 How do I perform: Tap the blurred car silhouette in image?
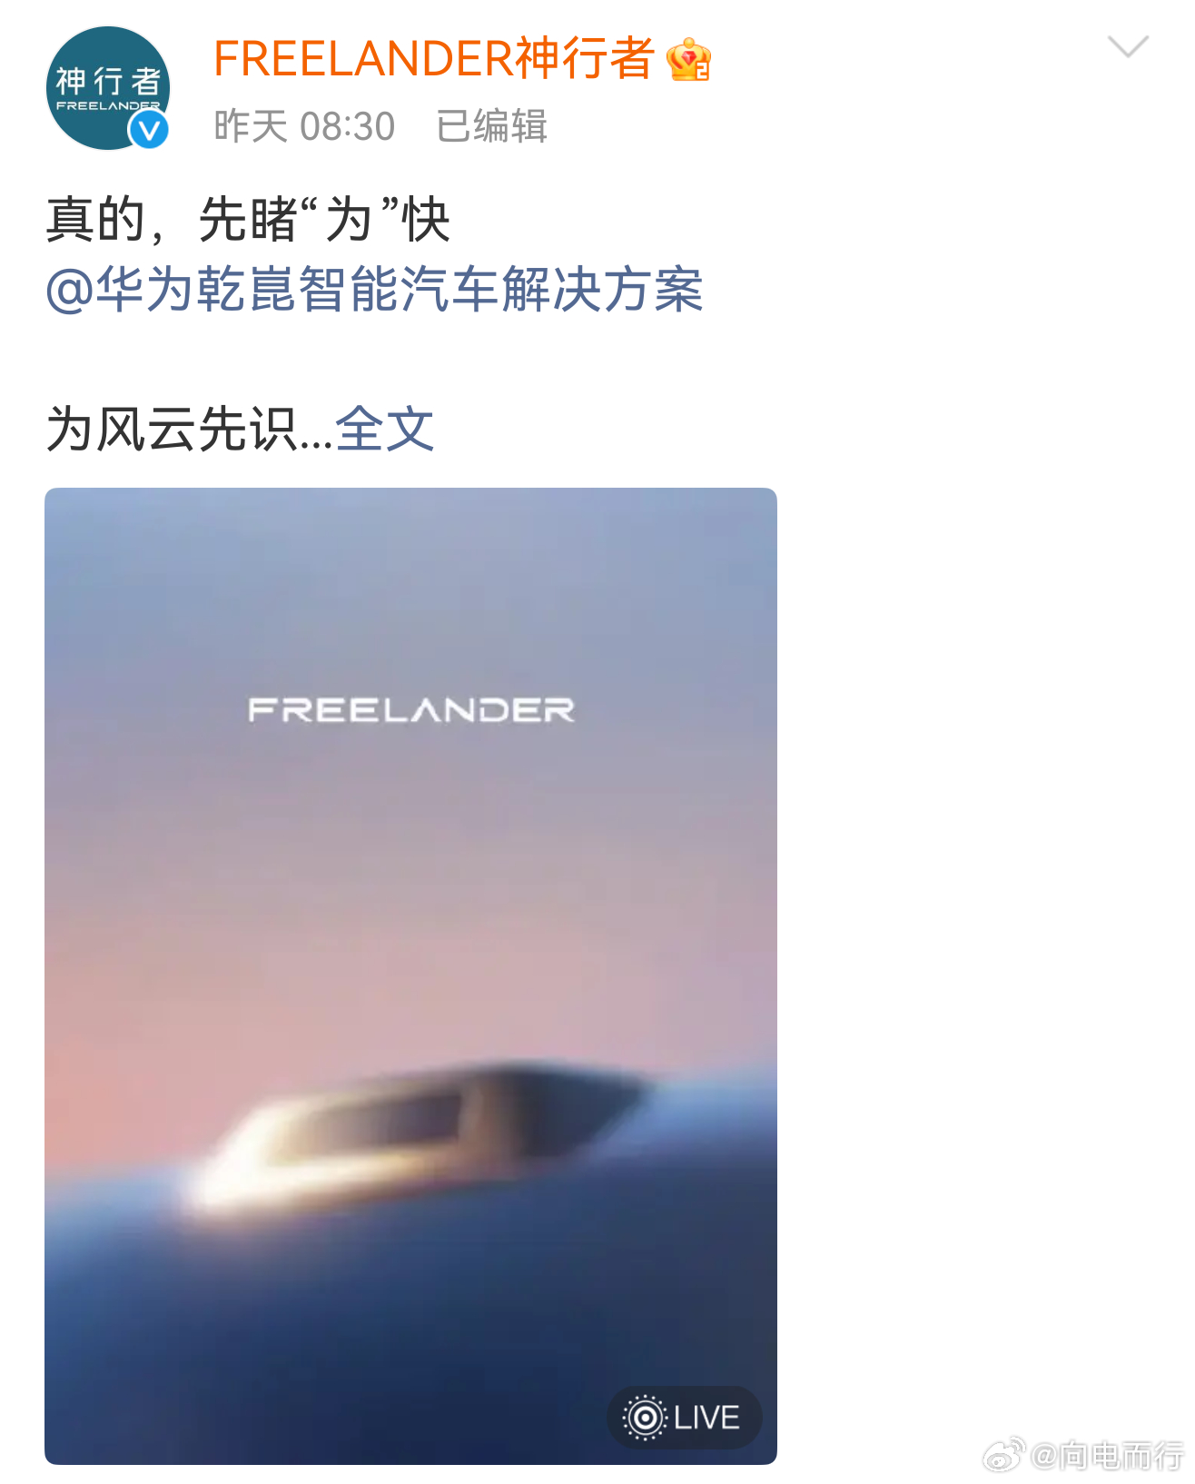tap(418, 1135)
